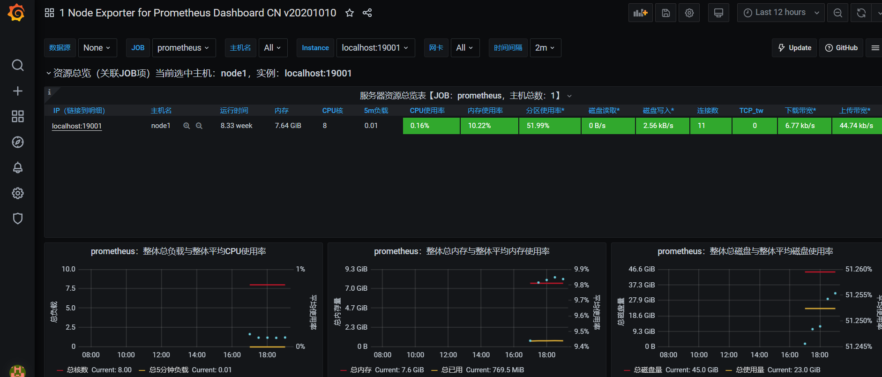Image resolution: width=882 pixels, height=377 pixels.
Task: Click the 2.56 kB/s disk write cell
Action: coord(662,126)
